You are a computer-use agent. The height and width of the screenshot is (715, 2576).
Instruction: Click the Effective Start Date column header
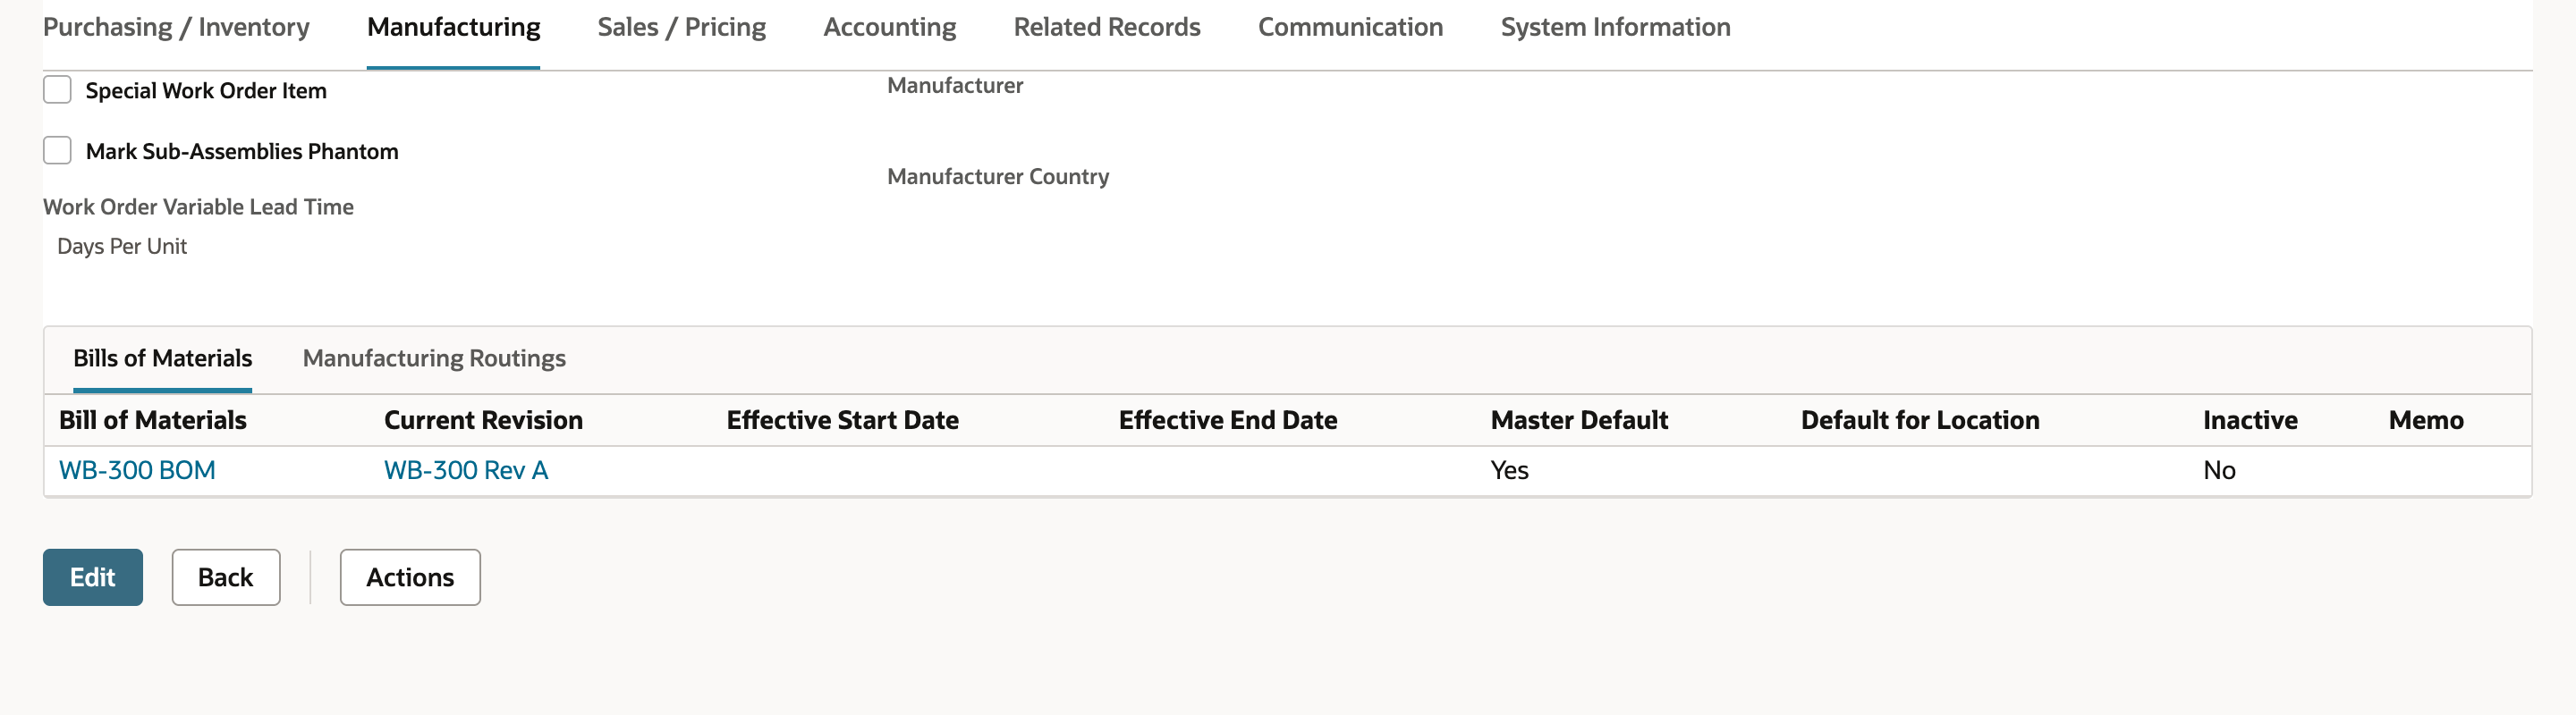click(843, 420)
